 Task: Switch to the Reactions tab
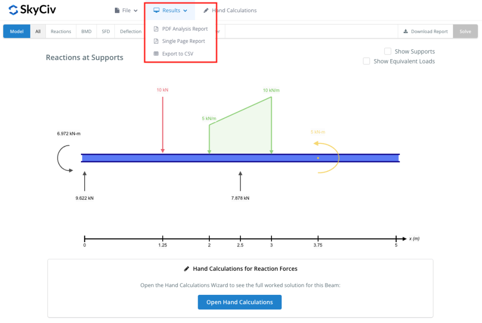click(x=61, y=32)
